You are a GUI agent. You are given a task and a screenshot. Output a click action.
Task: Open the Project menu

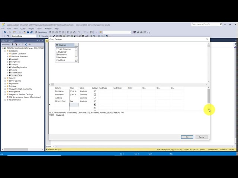(31, 29)
